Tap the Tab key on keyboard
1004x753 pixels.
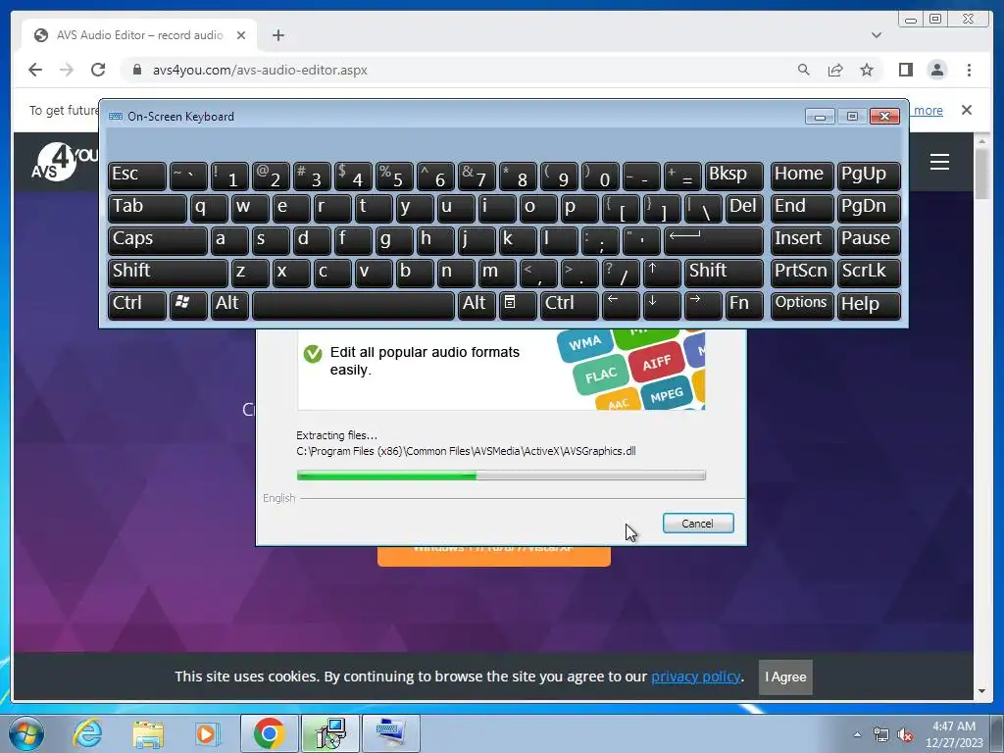[x=147, y=208]
